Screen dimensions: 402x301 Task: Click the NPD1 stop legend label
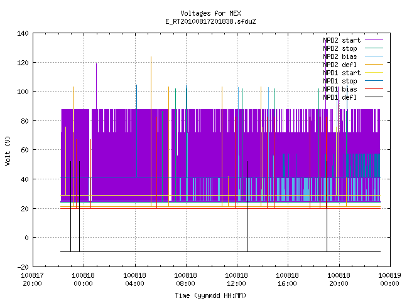(340, 81)
